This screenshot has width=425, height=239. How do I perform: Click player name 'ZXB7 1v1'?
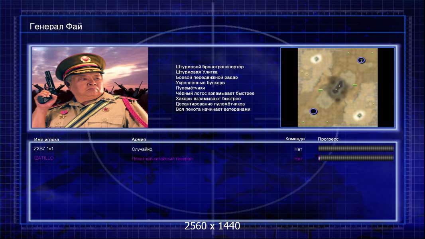tap(43, 149)
